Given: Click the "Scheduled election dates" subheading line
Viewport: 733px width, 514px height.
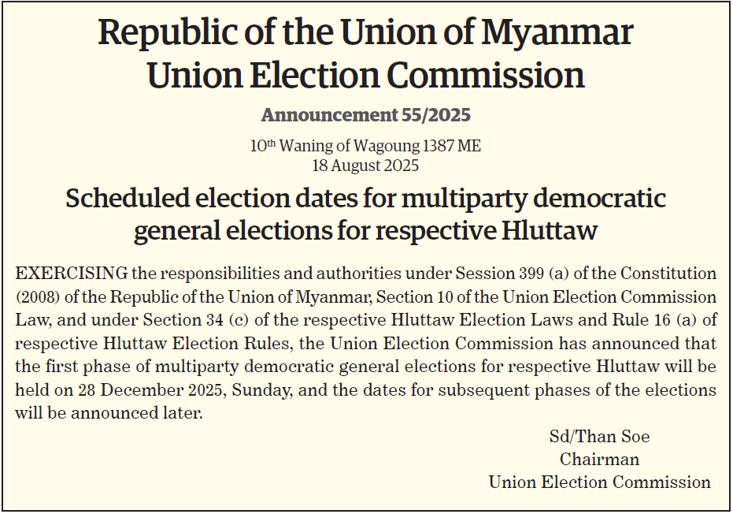Looking at the screenshot, I should (x=365, y=198).
